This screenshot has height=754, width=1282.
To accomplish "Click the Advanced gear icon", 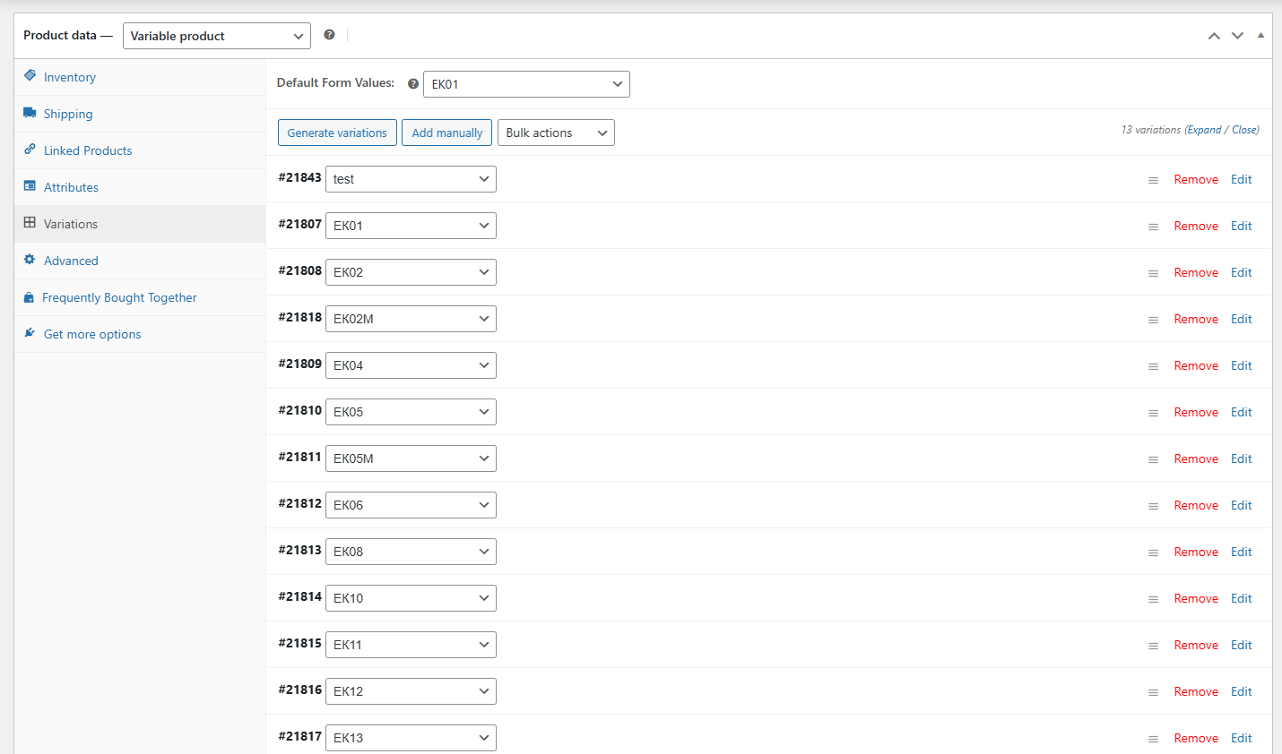I will 30,260.
